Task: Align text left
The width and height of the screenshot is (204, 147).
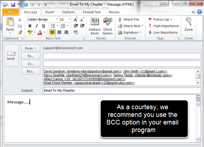Action: point(52,32)
